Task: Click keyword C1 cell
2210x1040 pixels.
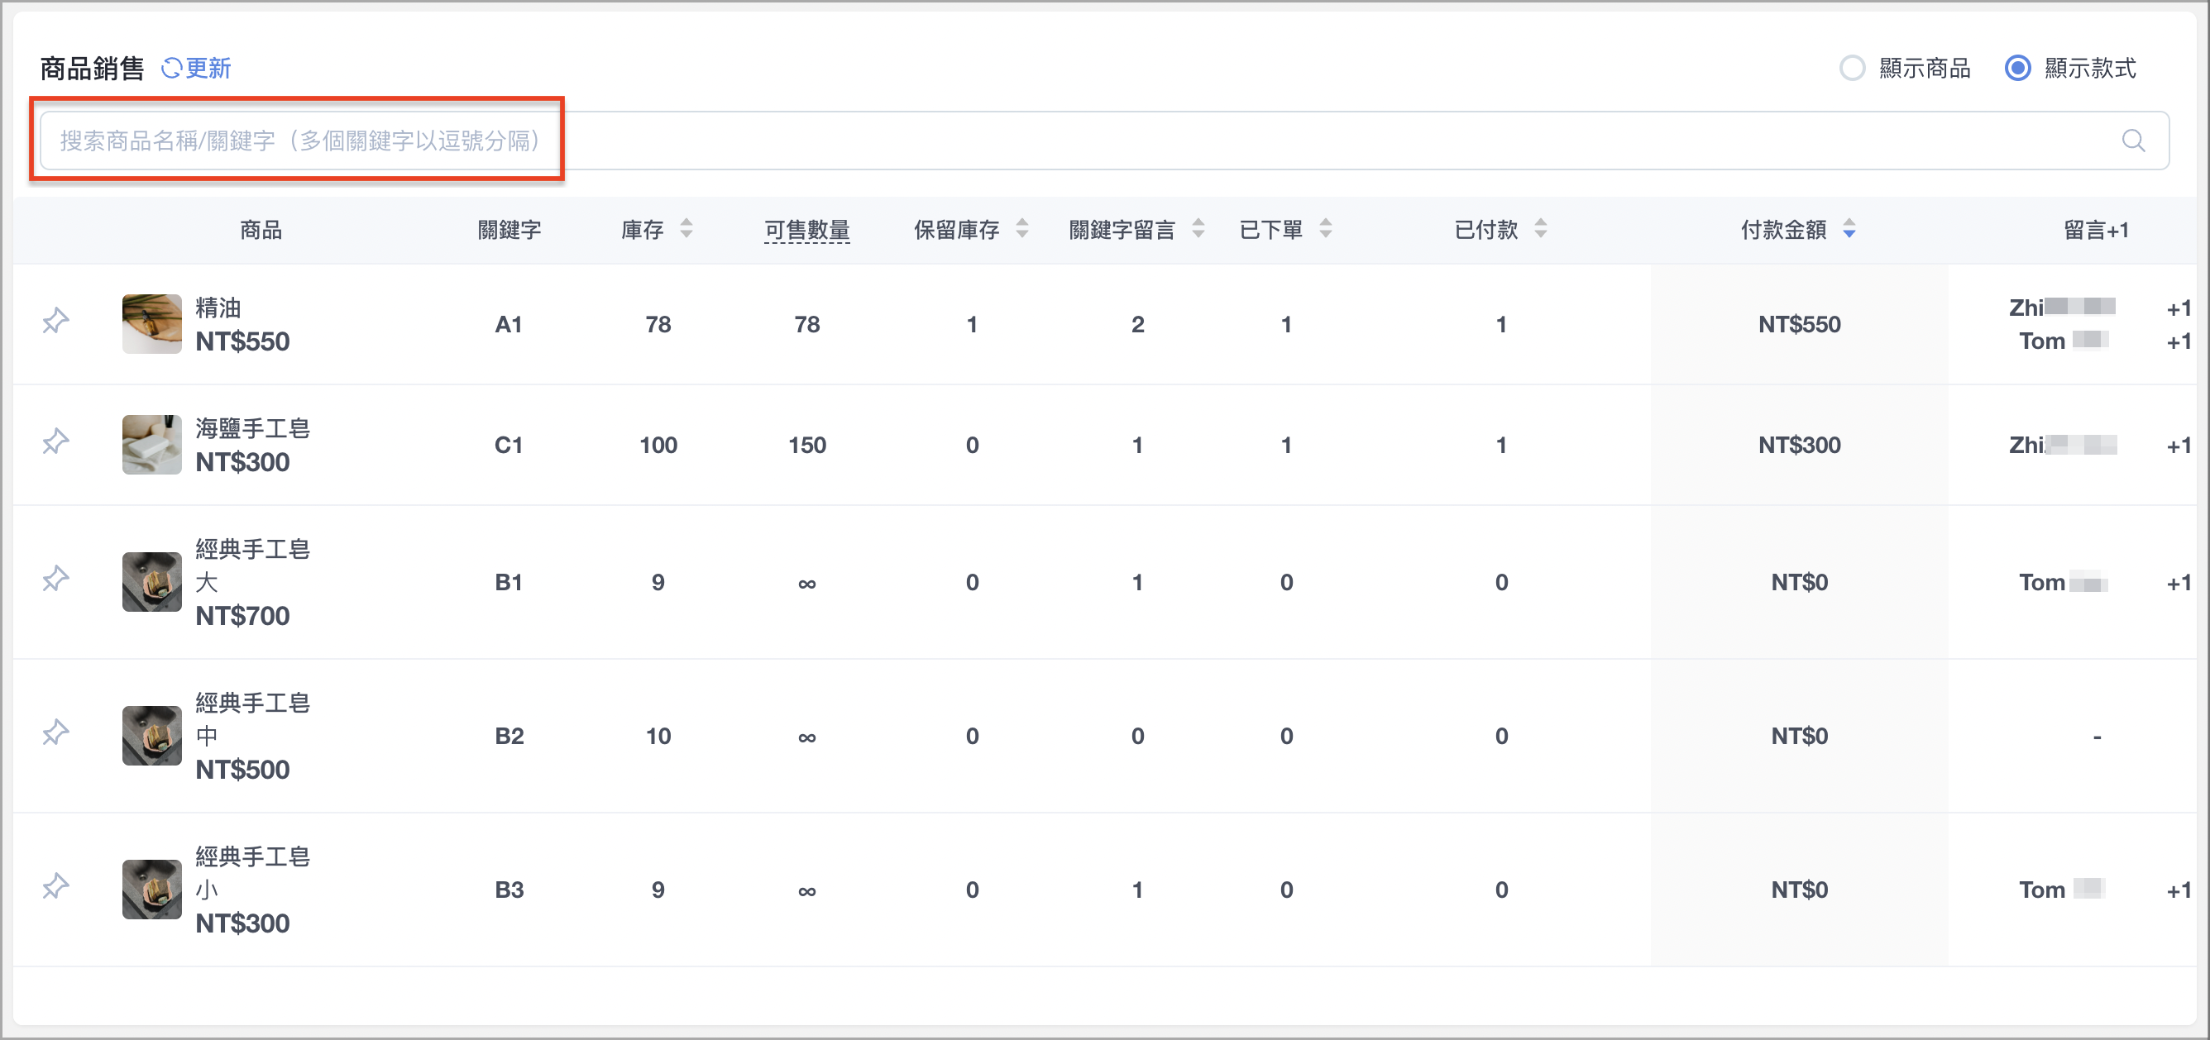Action: [x=509, y=446]
